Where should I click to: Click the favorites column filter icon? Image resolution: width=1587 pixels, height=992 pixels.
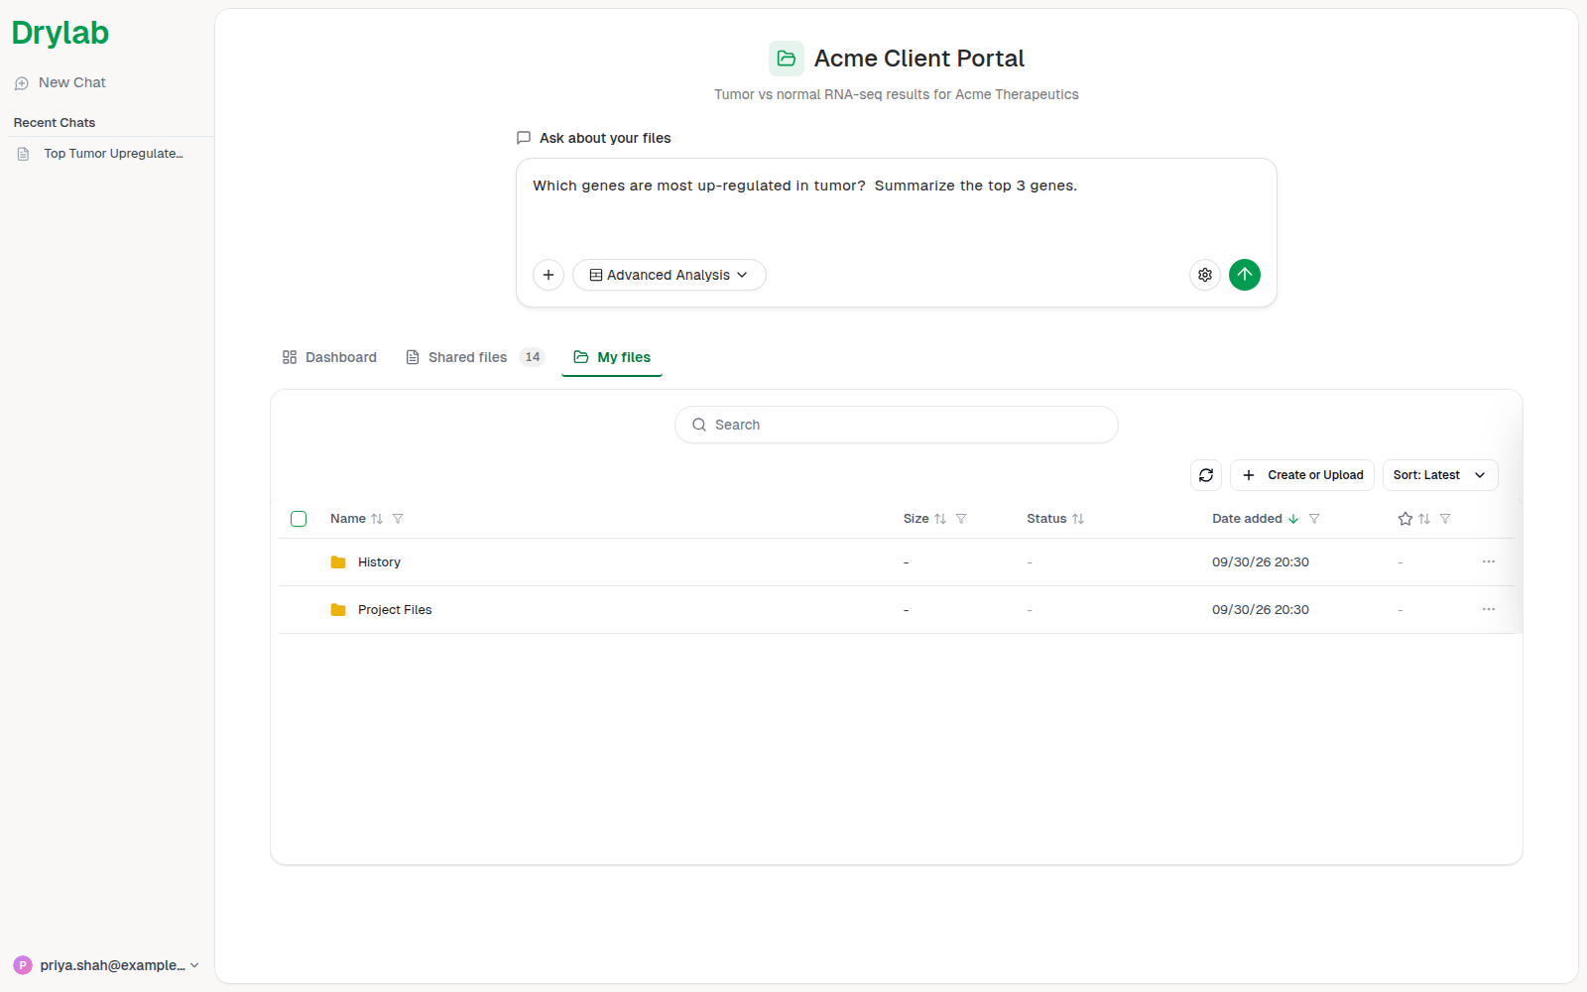click(x=1445, y=519)
